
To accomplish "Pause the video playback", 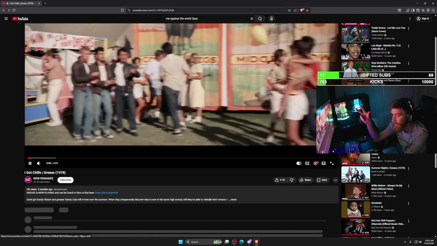I will pyautogui.click(x=30, y=163).
